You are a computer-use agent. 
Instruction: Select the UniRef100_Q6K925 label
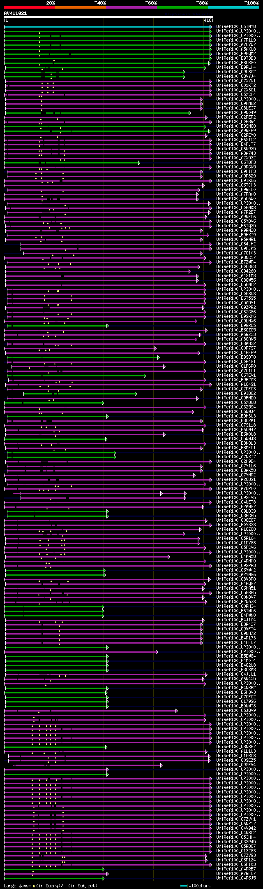(x=236, y=149)
